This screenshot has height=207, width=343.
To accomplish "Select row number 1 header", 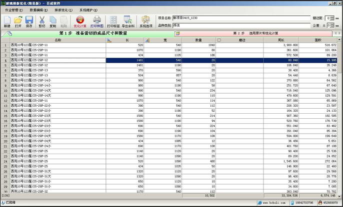I will pos(5,45).
